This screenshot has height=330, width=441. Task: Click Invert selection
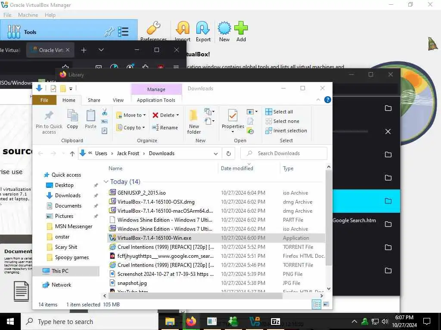click(x=286, y=131)
